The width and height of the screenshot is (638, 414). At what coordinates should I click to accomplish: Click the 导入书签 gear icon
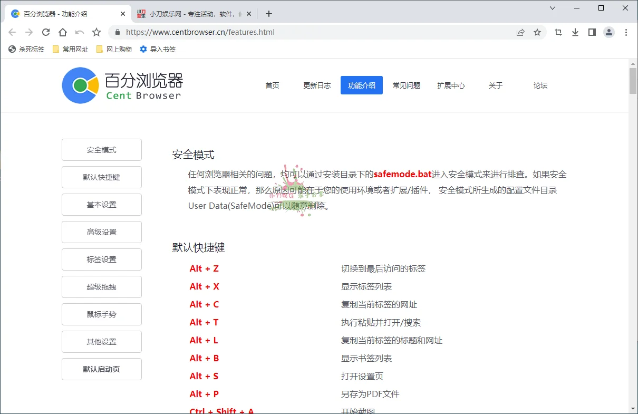coord(143,49)
